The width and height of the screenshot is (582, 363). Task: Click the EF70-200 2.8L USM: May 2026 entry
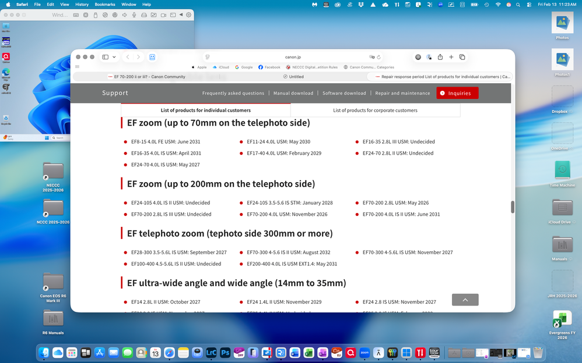tap(395, 202)
